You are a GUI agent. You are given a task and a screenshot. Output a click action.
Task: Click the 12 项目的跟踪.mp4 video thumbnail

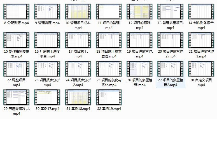140,12
